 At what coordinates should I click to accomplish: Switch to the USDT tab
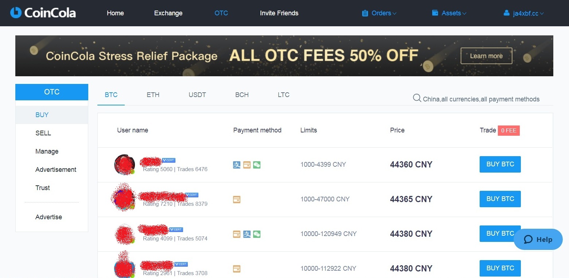point(197,95)
